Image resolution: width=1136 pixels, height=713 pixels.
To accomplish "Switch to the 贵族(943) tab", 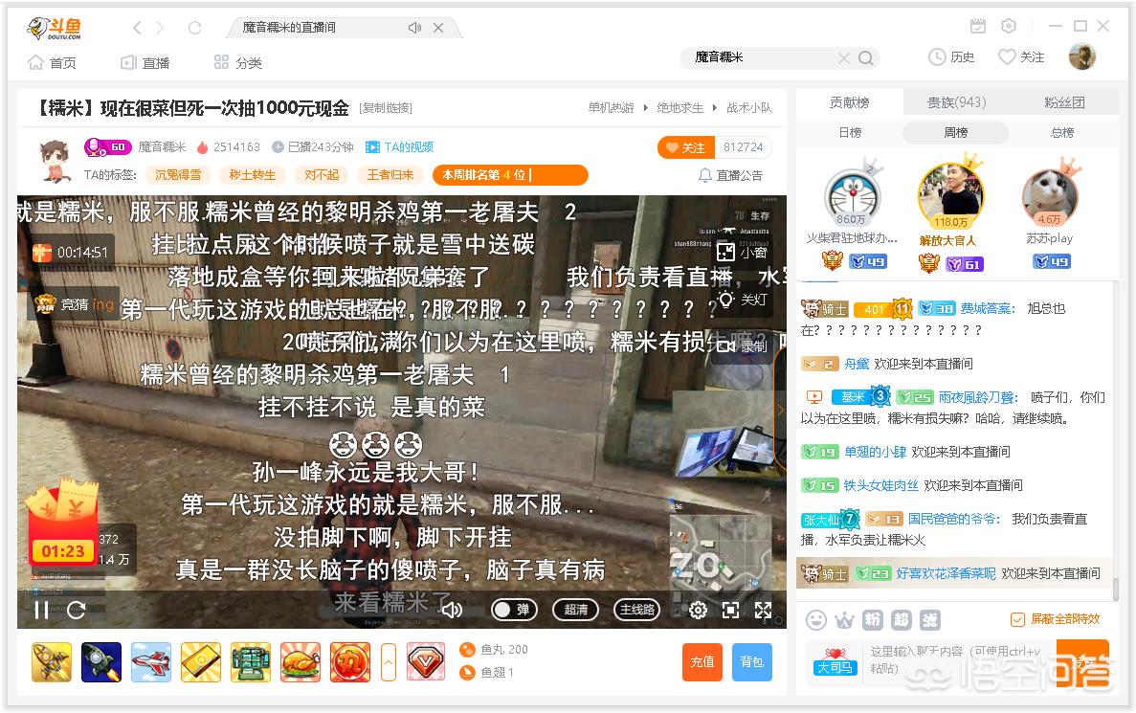I will tap(956, 103).
